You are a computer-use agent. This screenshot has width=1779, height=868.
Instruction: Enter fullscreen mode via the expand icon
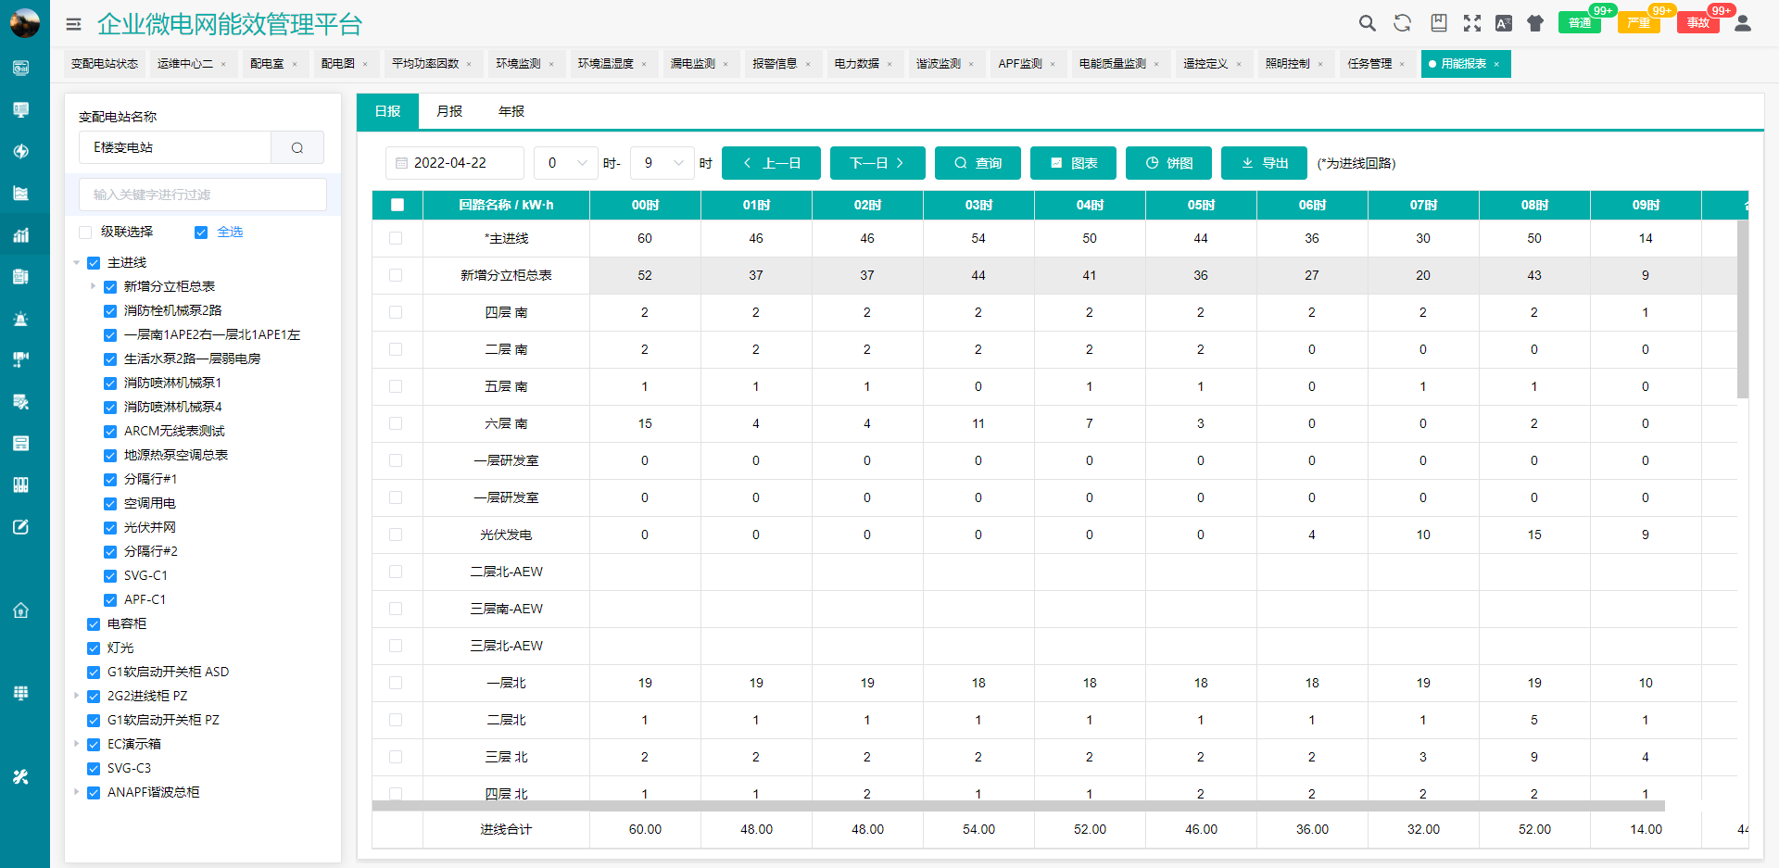click(1472, 23)
